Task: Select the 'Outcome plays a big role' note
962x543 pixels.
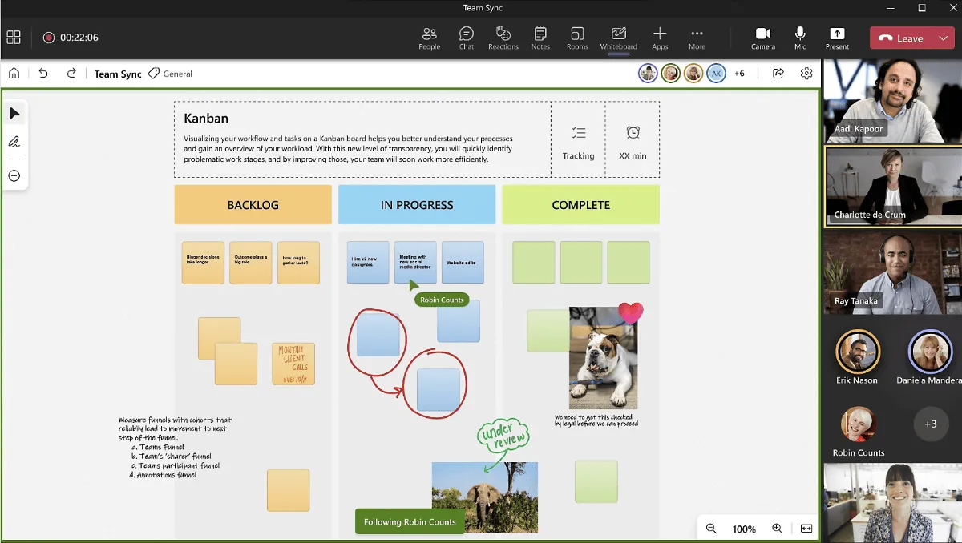Action: 251,263
